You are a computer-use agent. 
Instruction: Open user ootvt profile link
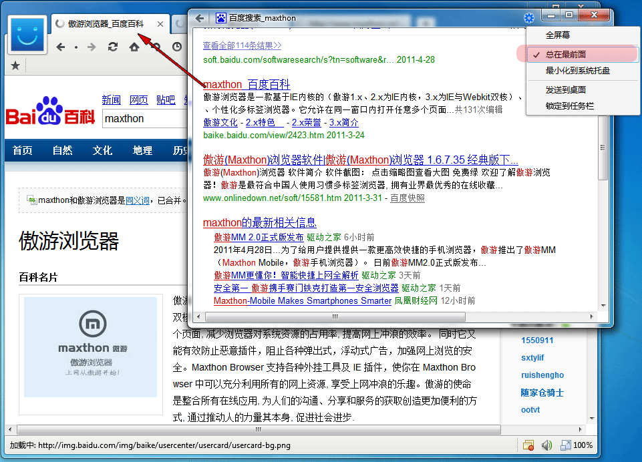point(530,410)
